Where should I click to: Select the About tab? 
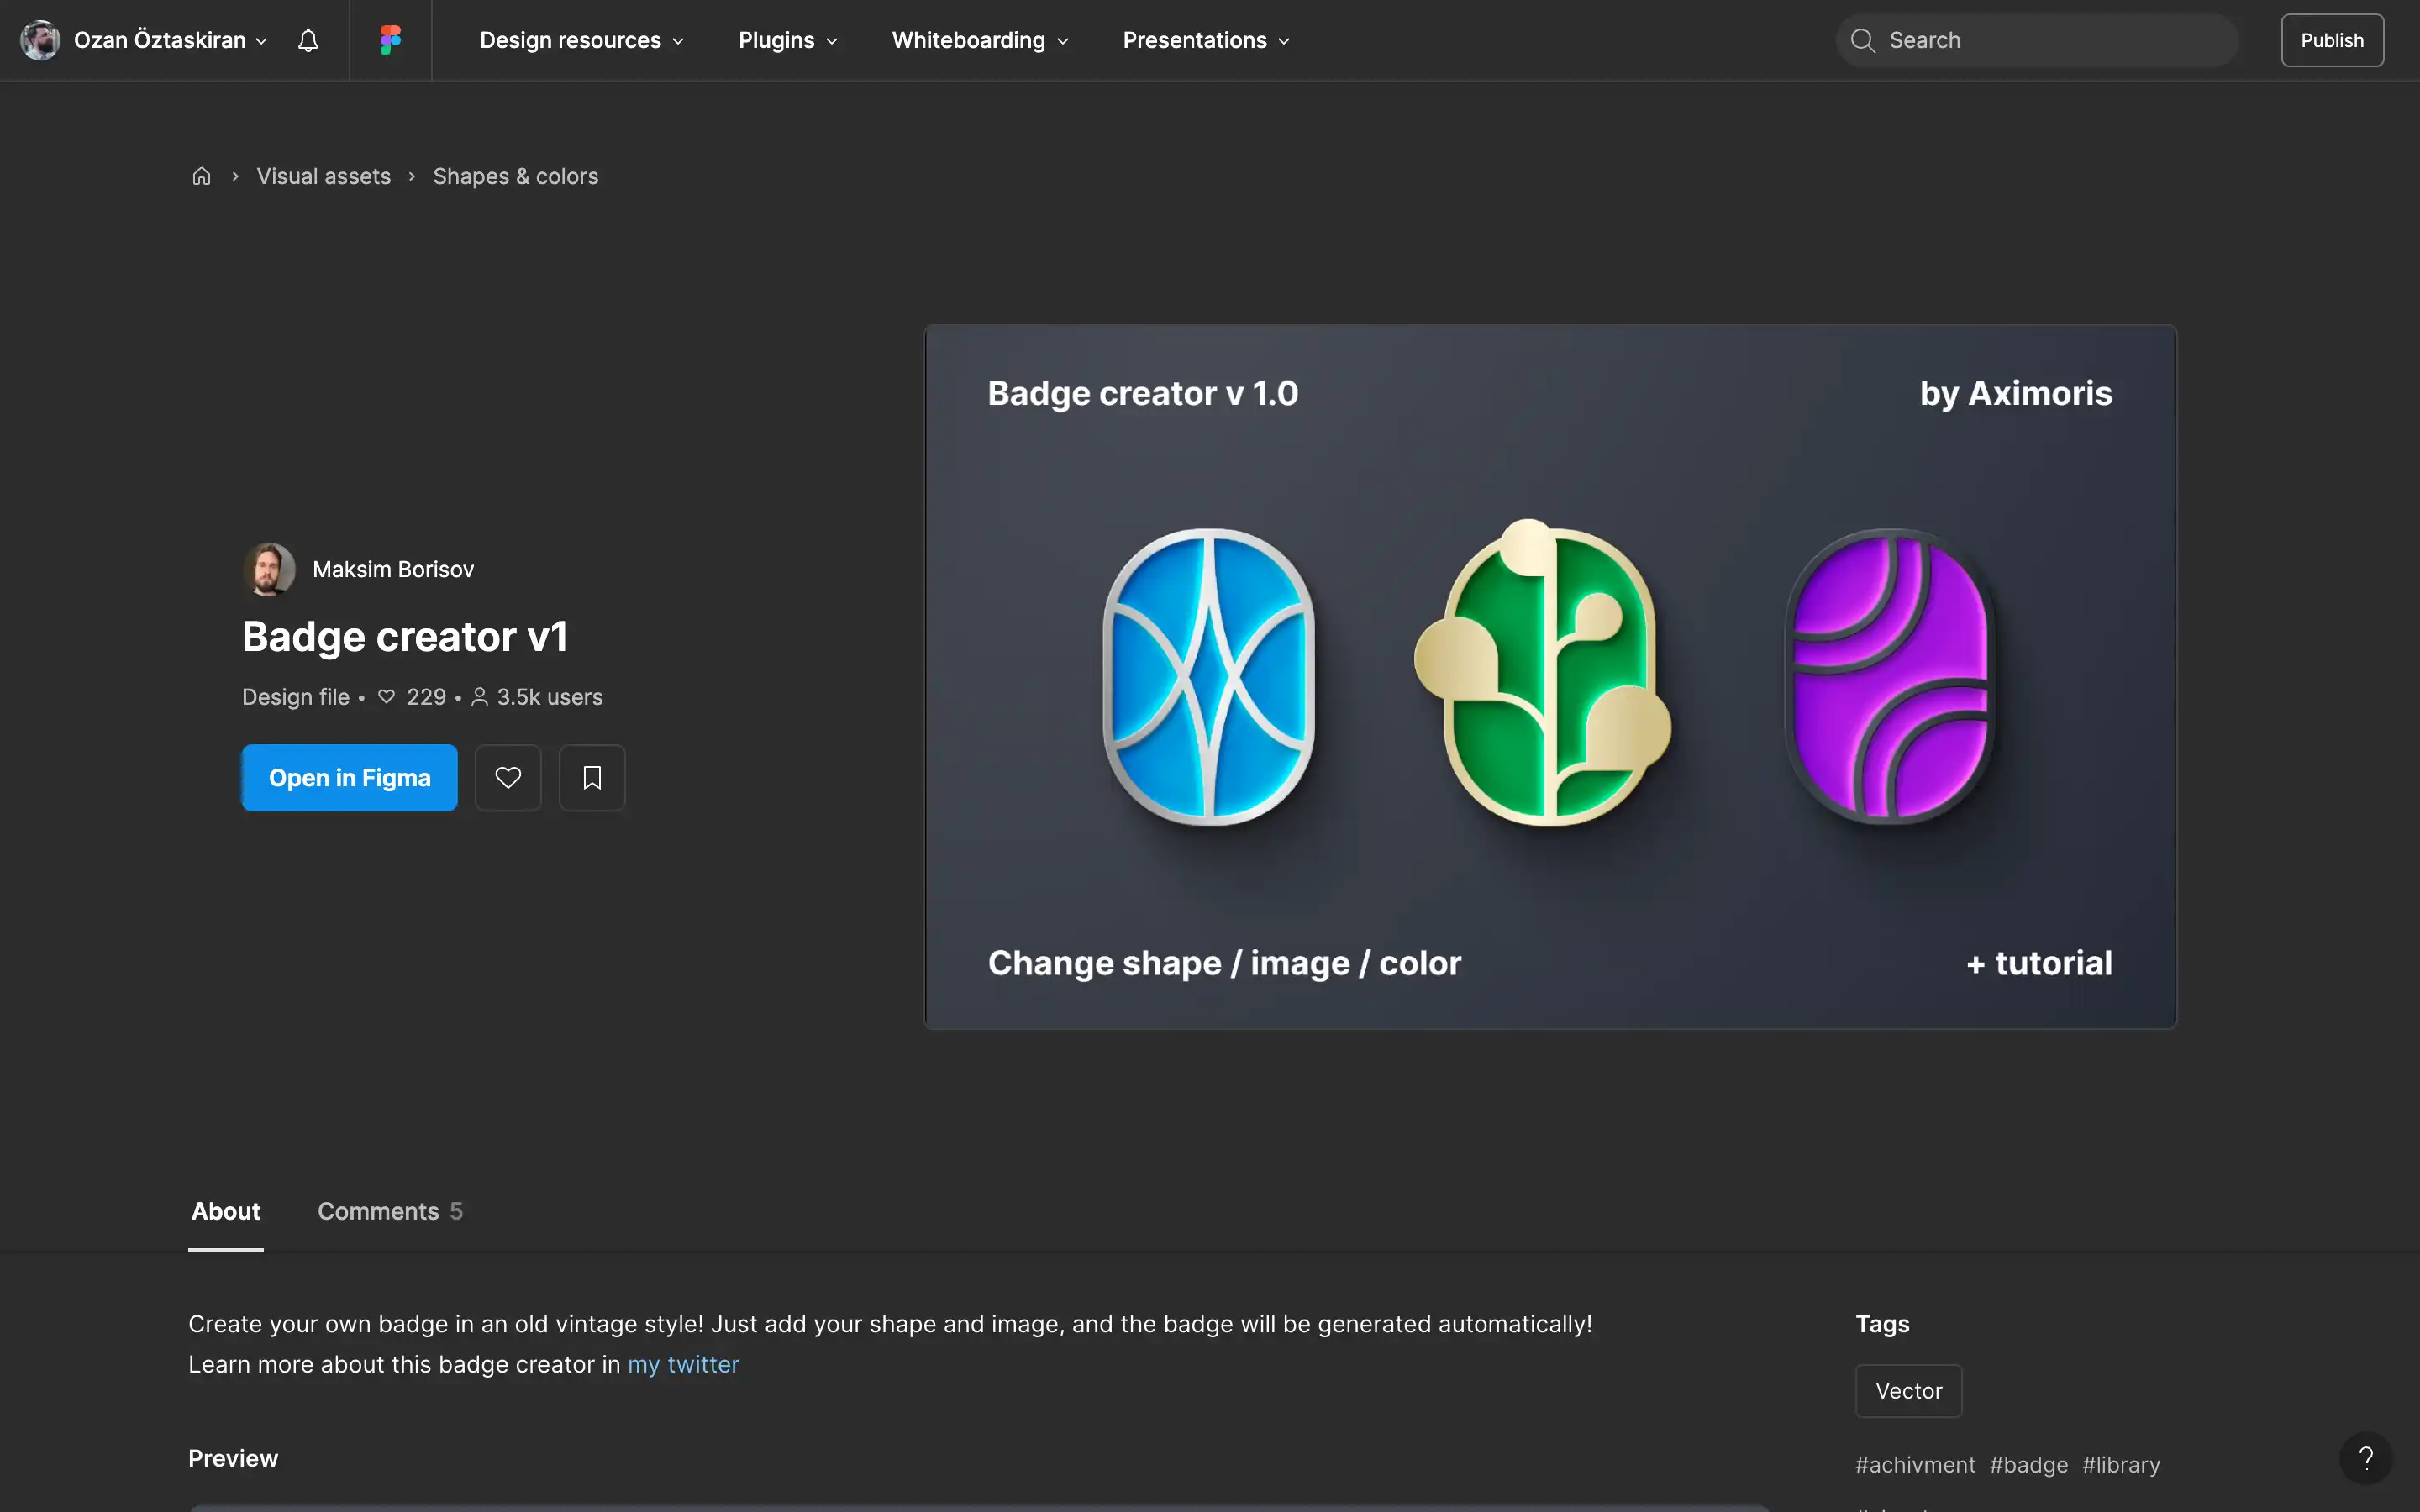point(226,1211)
